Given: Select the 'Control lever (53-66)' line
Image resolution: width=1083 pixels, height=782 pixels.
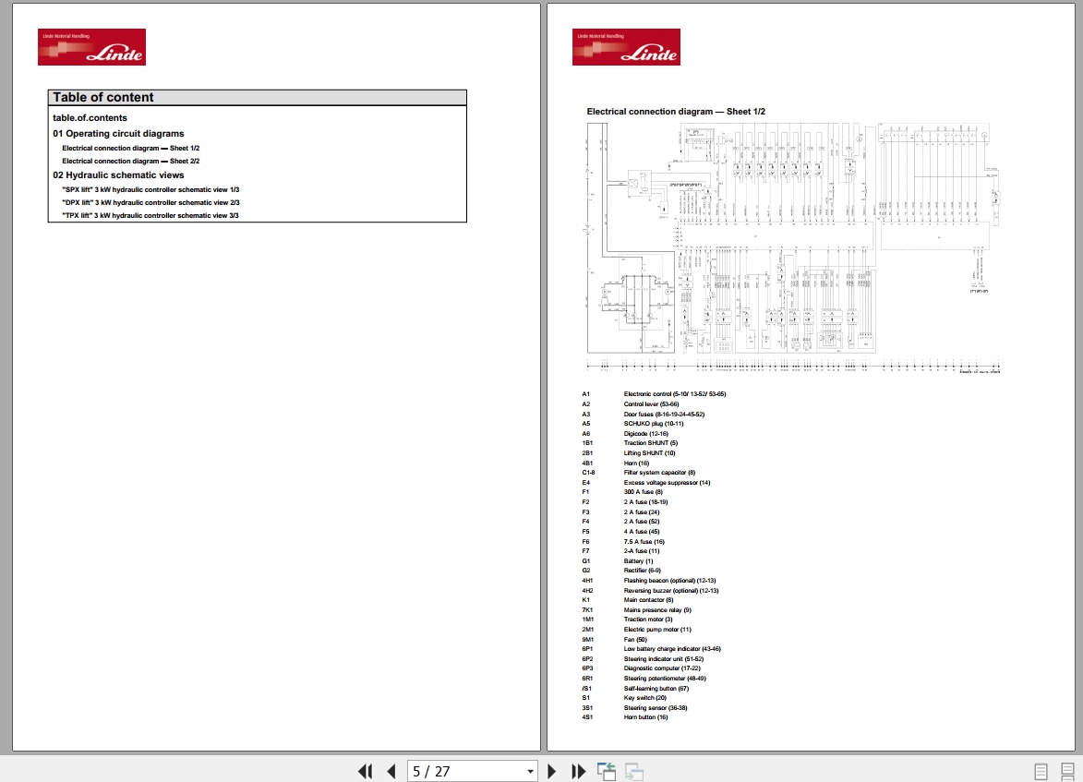Looking at the screenshot, I should click(651, 404).
